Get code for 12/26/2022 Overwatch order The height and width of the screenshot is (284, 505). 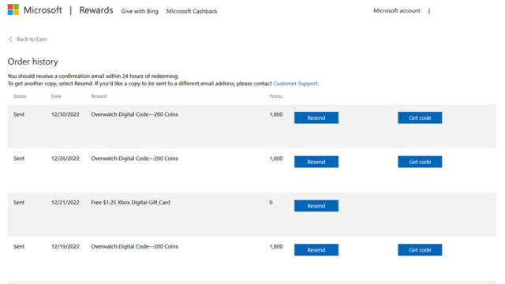coord(420,162)
